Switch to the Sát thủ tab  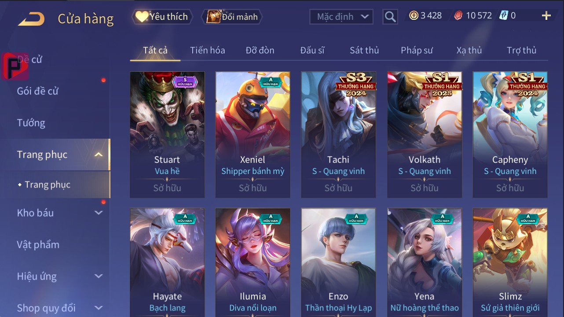(x=364, y=50)
